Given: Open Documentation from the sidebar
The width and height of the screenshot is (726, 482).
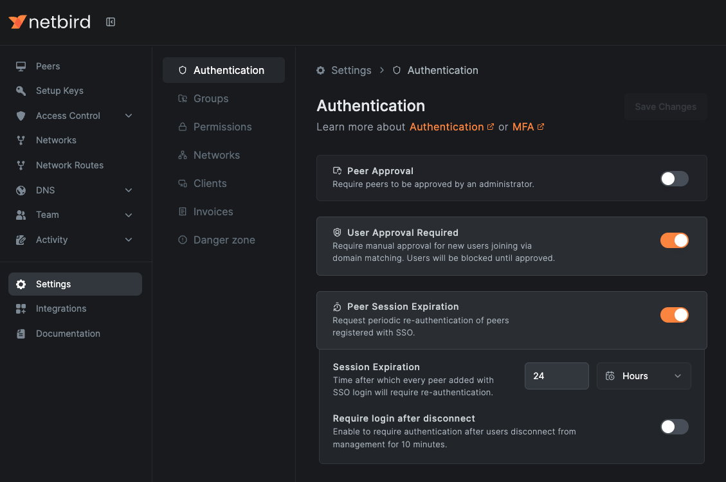Looking at the screenshot, I should 68,334.
